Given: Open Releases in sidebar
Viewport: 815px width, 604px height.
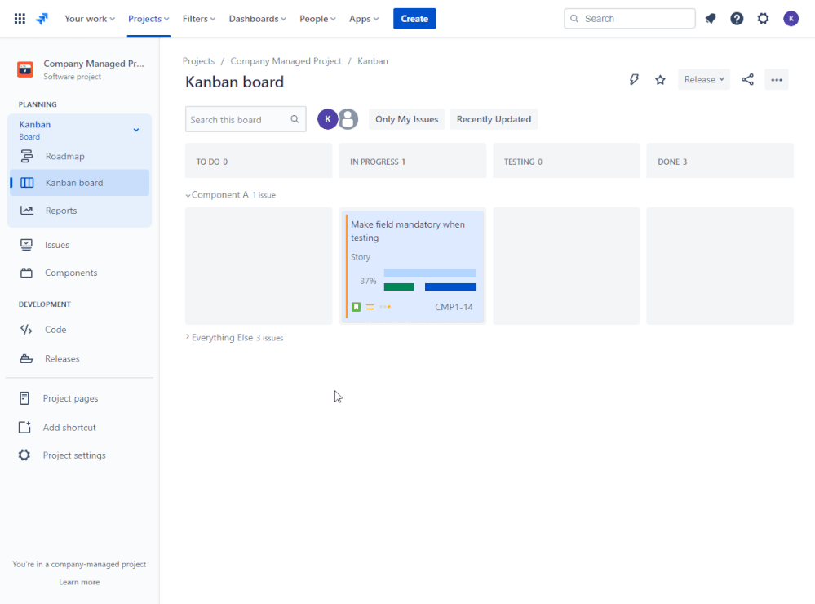Looking at the screenshot, I should coord(79,358).
